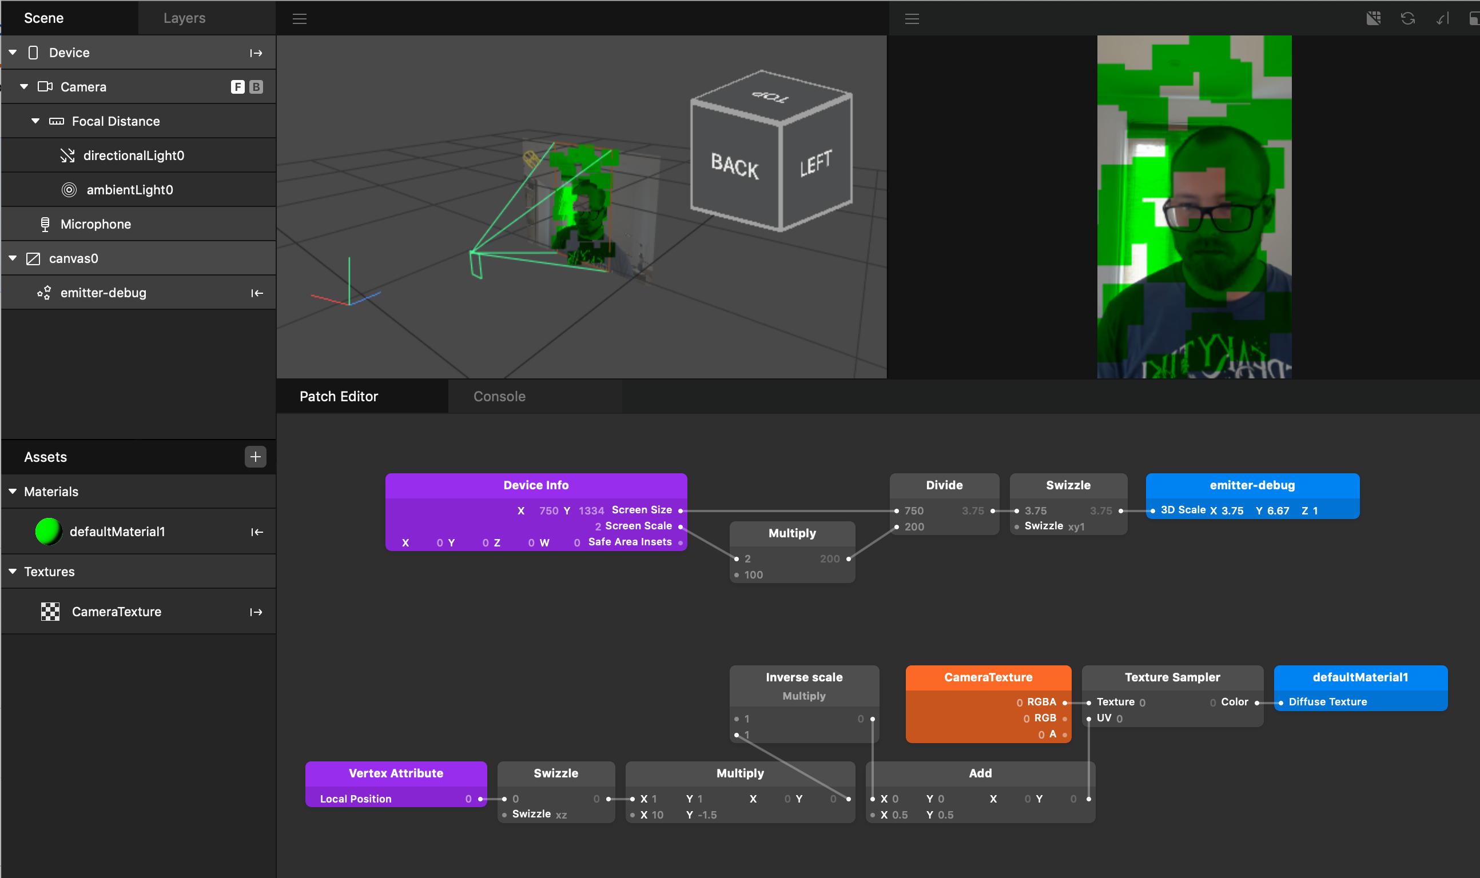Click the defaultMaterial1 patch arrow icon
Screen dimensions: 1480x878
[x=256, y=533]
